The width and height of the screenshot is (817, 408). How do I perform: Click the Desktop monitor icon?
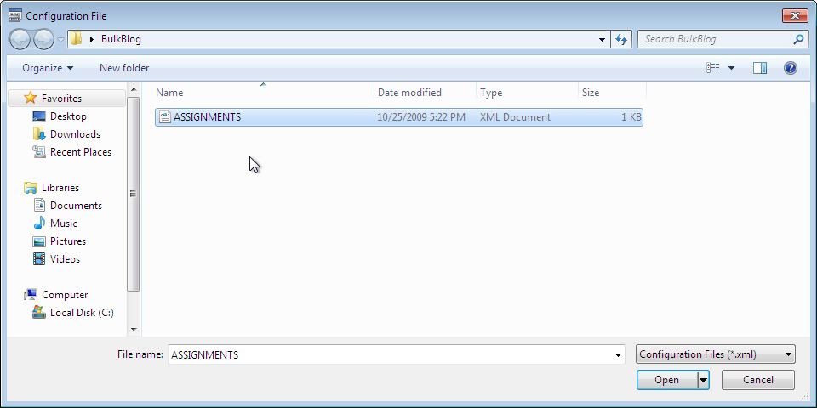(39, 116)
